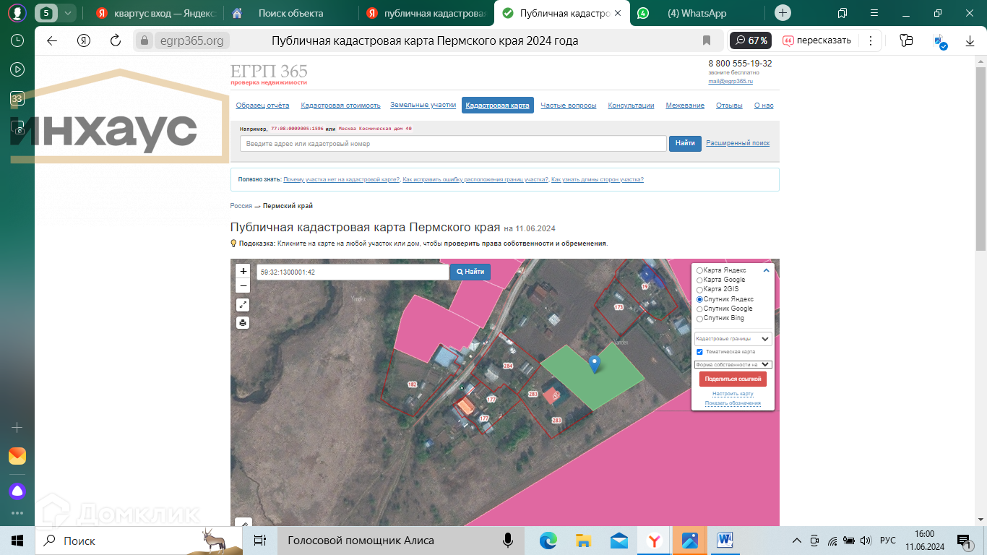Switch to the WhatsApp tab
The height and width of the screenshot is (555, 987).
(x=697, y=13)
